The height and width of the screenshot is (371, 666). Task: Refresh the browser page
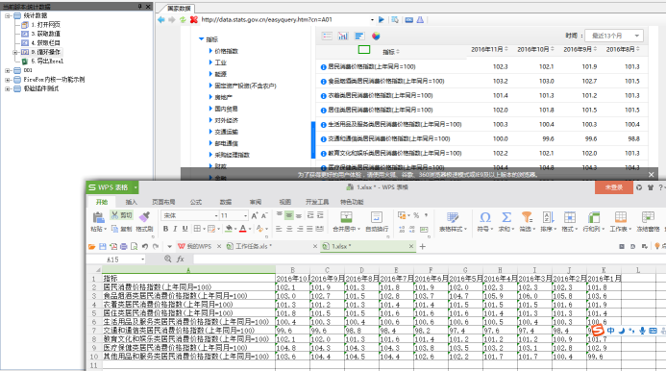183,19
